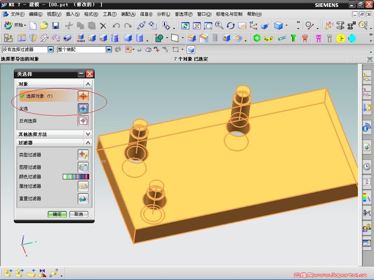
Task: Open the Internet Explorer sidebar tab
Action: click(367, 147)
